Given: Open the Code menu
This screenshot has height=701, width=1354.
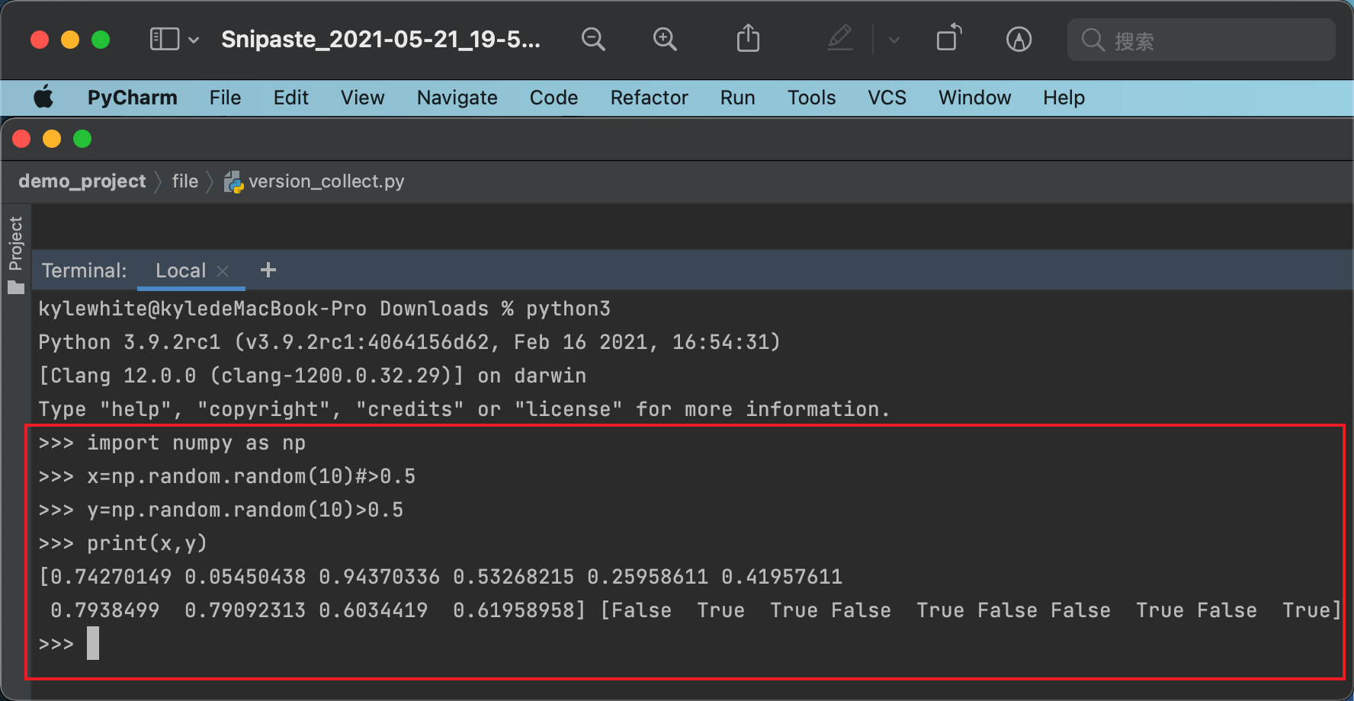Looking at the screenshot, I should pos(554,98).
